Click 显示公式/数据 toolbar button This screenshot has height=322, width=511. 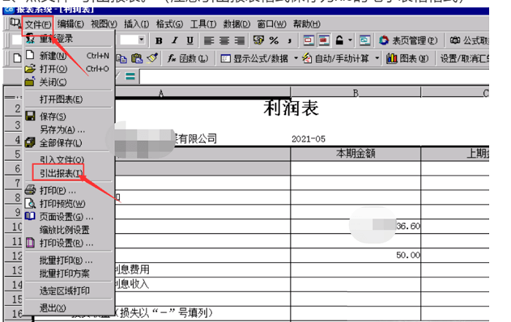(x=254, y=58)
